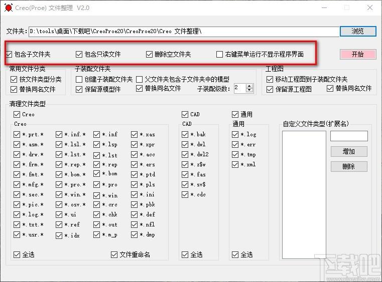Toggle 删除空文件夹 checkbox
382x282 pixels.
(149, 54)
